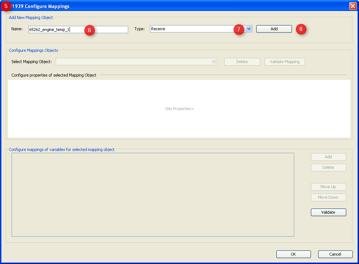The width and height of the screenshot is (359, 264).
Task: Click callout marker 6 beside the Name field
Action: tap(90, 31)
